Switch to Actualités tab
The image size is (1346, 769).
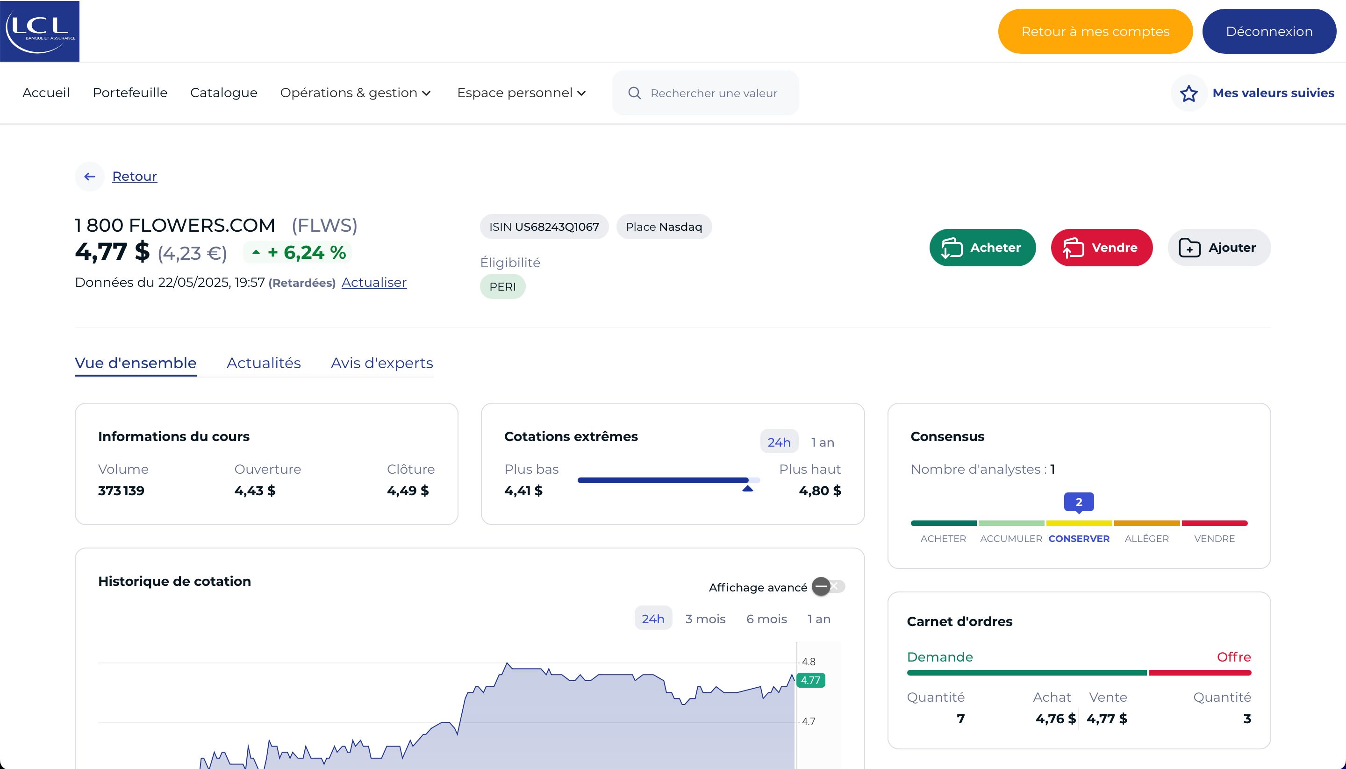point(264,363)
